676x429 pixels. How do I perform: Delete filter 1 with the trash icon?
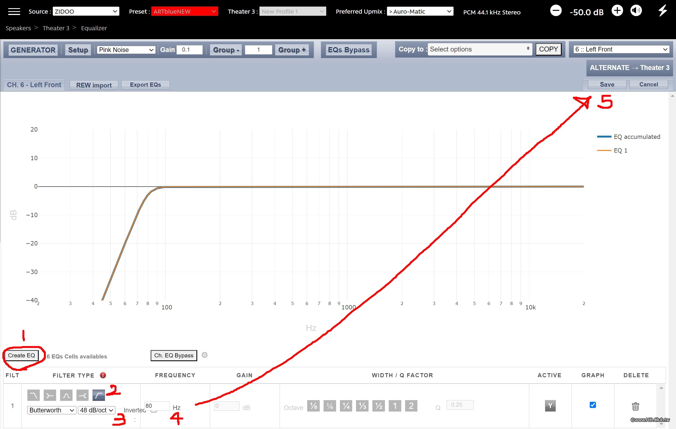pos(636,406)
